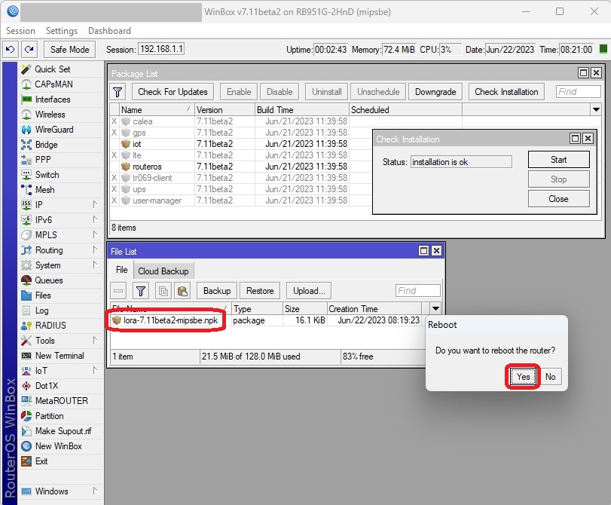Click the File List copy icon
Viewport: 611px width, 505px height.
point(163,291)
